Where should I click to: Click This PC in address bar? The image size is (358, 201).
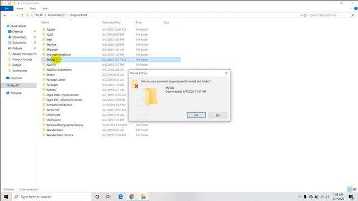point(39,15)
